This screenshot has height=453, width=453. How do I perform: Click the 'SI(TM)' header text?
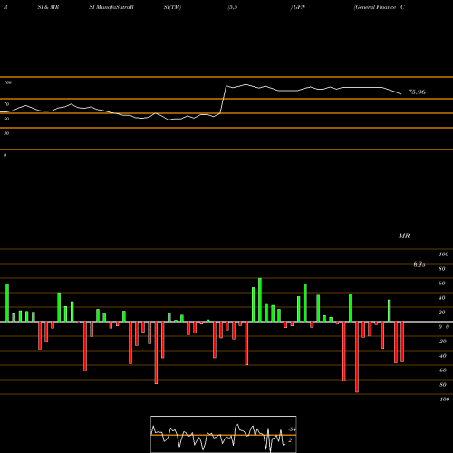pos(172,7)
